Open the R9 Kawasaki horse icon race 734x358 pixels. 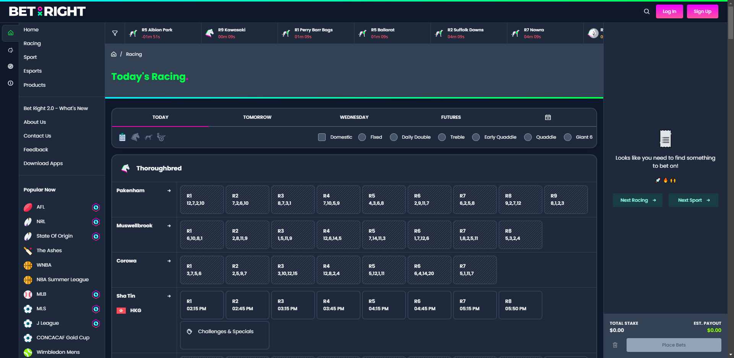tap(209, 33)
